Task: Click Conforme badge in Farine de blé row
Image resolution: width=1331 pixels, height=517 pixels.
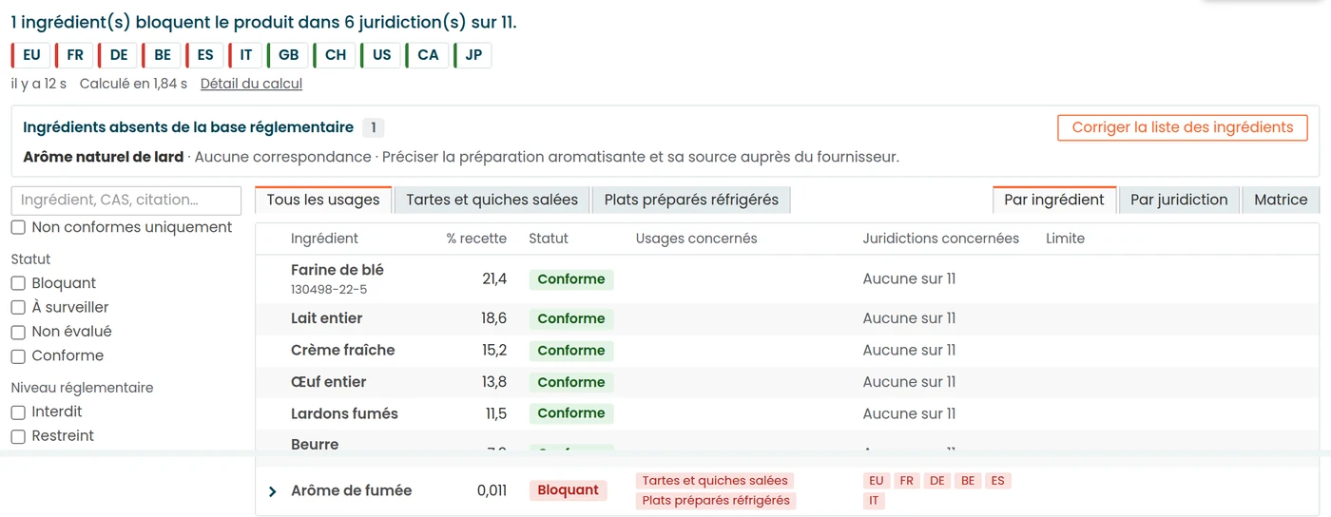Action: tap(570, 279)
